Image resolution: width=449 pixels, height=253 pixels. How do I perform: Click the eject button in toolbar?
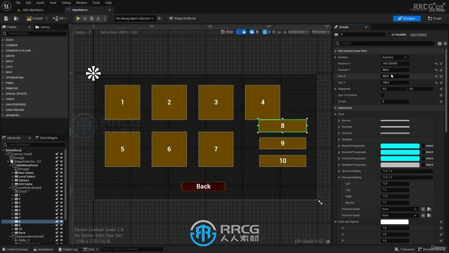[98, 18]
